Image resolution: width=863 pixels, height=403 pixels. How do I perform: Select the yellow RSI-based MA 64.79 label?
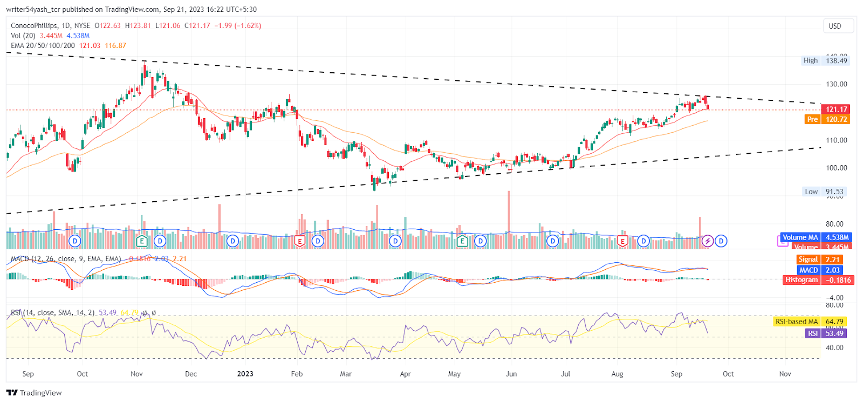coord(810,322)
